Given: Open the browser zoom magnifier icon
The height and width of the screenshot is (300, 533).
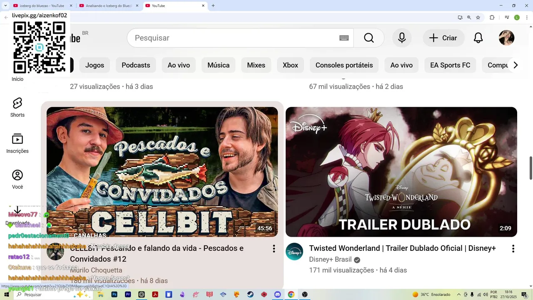Looking at the screenshot, I should coord(469,17).
